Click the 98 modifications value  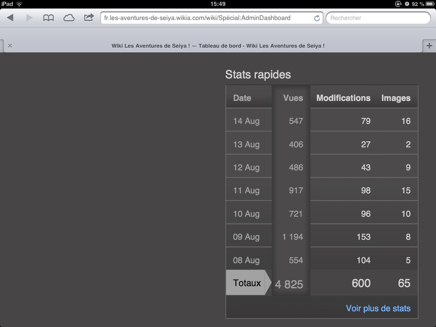366,190
